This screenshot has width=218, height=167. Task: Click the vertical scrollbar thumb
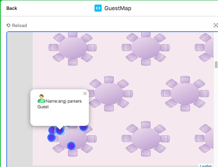click(x=216, y=65)
